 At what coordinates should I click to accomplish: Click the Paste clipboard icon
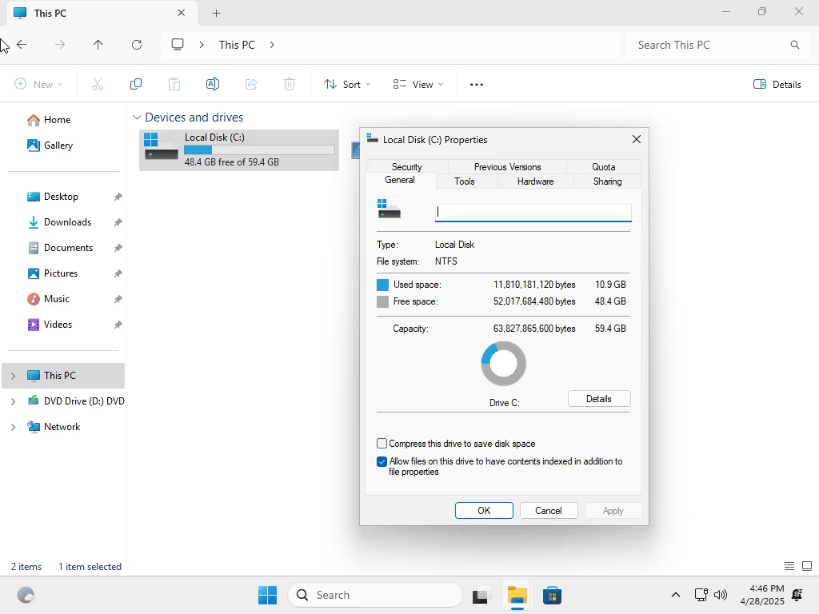tap(174, 84)
